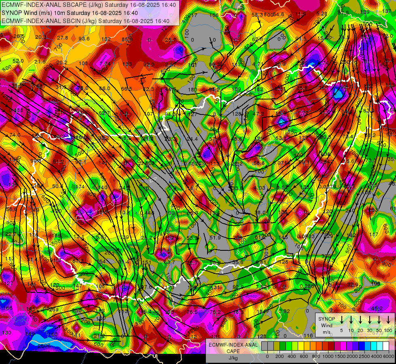Click the 3.92 station value on map
The height and width of the screenshot is (364, 396).
click(x=284, y=311)
